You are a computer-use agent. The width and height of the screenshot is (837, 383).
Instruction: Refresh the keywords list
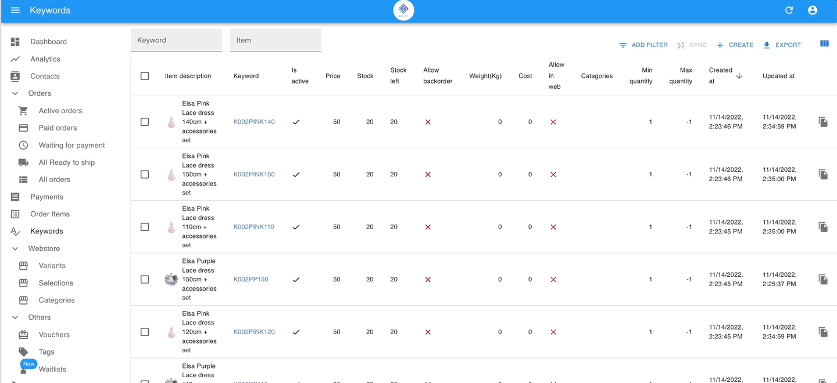(x=789, y=10)
